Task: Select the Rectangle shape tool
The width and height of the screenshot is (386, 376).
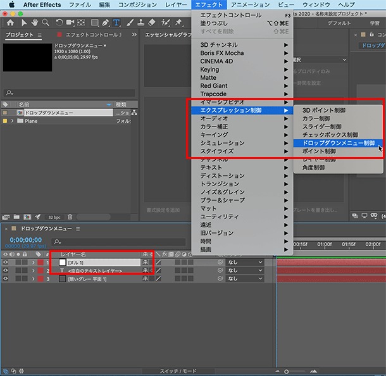Action: [94, 23]
